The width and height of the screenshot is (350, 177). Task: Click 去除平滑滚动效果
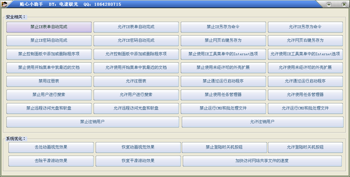point(51,161)
